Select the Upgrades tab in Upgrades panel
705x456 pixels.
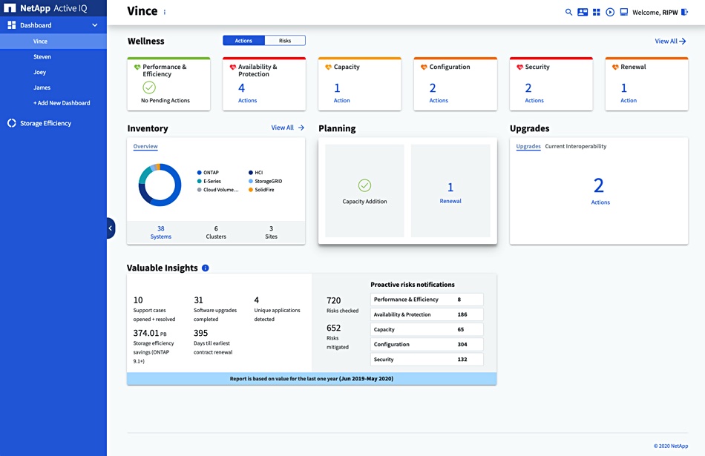528,146
